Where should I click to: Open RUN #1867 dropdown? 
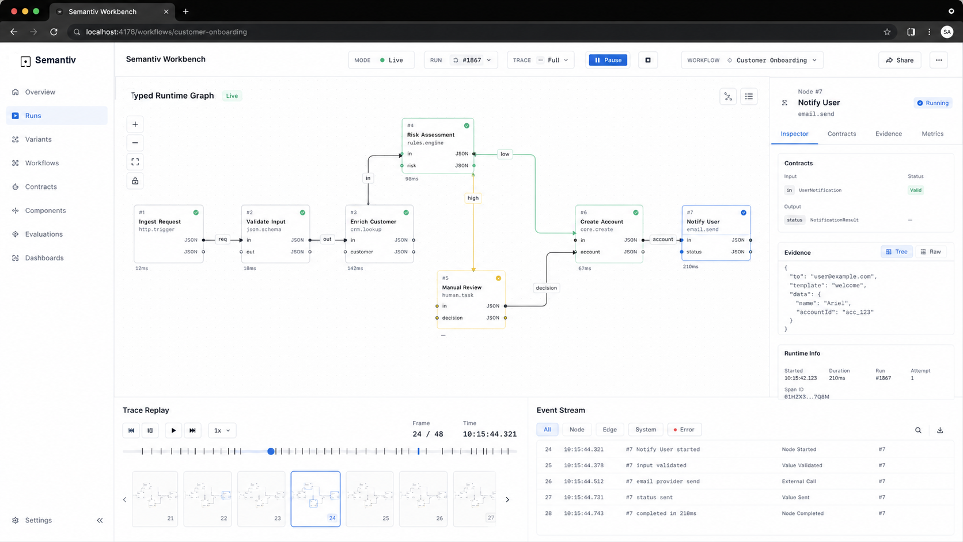click(x=461, y=60)
